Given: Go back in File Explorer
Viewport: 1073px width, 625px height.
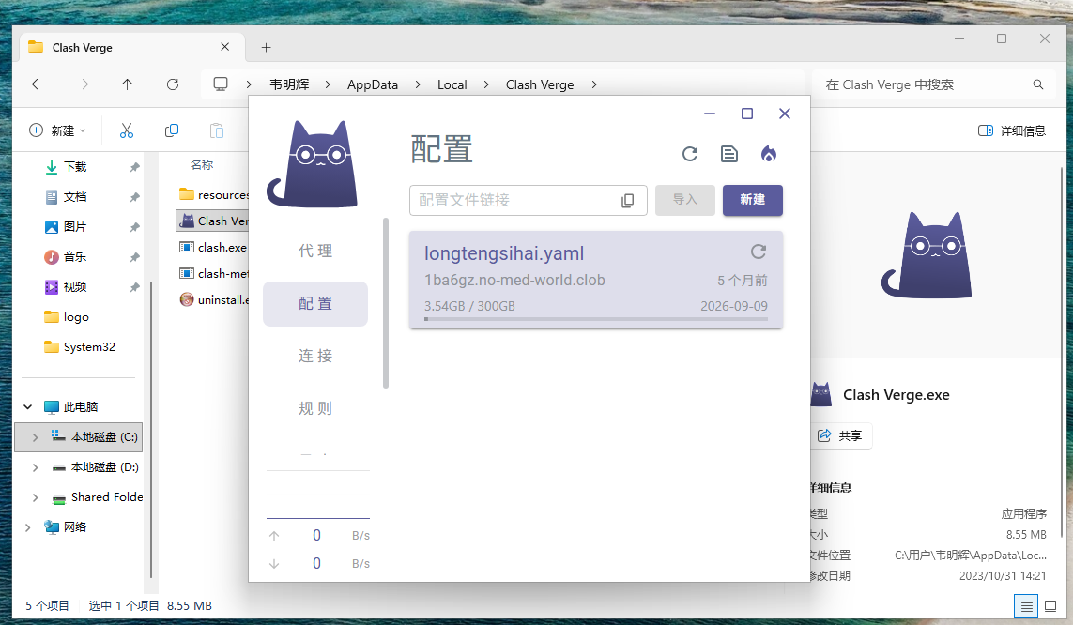Looking at the screenshot, I should pyautogui.click(x=38, y=84).
